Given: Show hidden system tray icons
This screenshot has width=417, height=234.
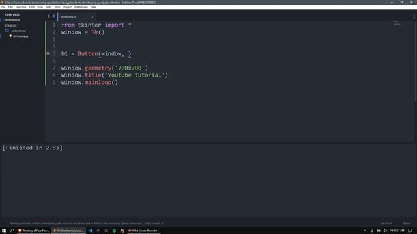Looking at the screenshot, I should (x=364, y=231).
